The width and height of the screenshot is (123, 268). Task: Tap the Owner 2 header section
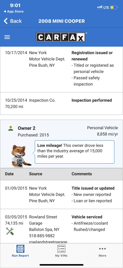[61, 144]
